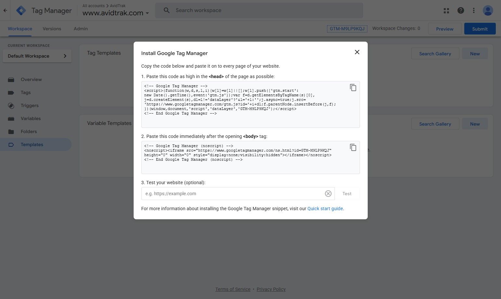Click the AvidTrak breadcrumb
This screenshot has height=299, width=501.
pos(118,6)
